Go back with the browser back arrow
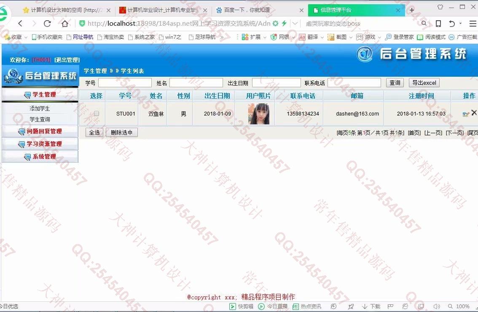Image resolution: width=478 pixels, height=312 pixels. tap(20, 24)
